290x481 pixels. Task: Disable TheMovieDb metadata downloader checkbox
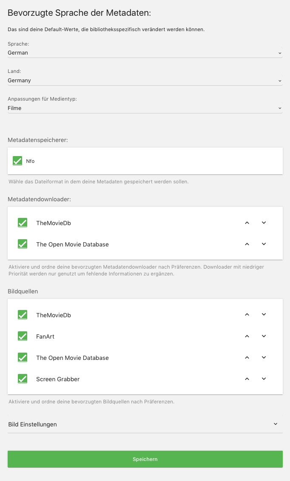pyautogui.click(x=23, y=223)
